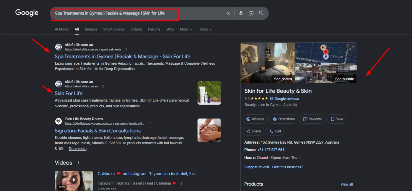
Task: Expand business hours next to Opens 9 am Thu
Action: (299, 158)
